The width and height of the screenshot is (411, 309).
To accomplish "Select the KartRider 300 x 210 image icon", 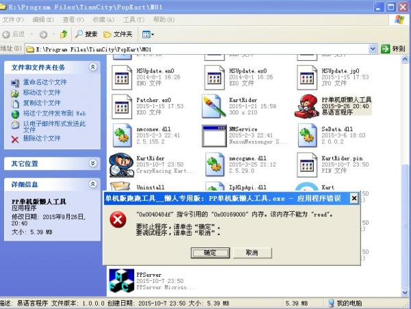I will pyautogui.click(x=214, y=106).
